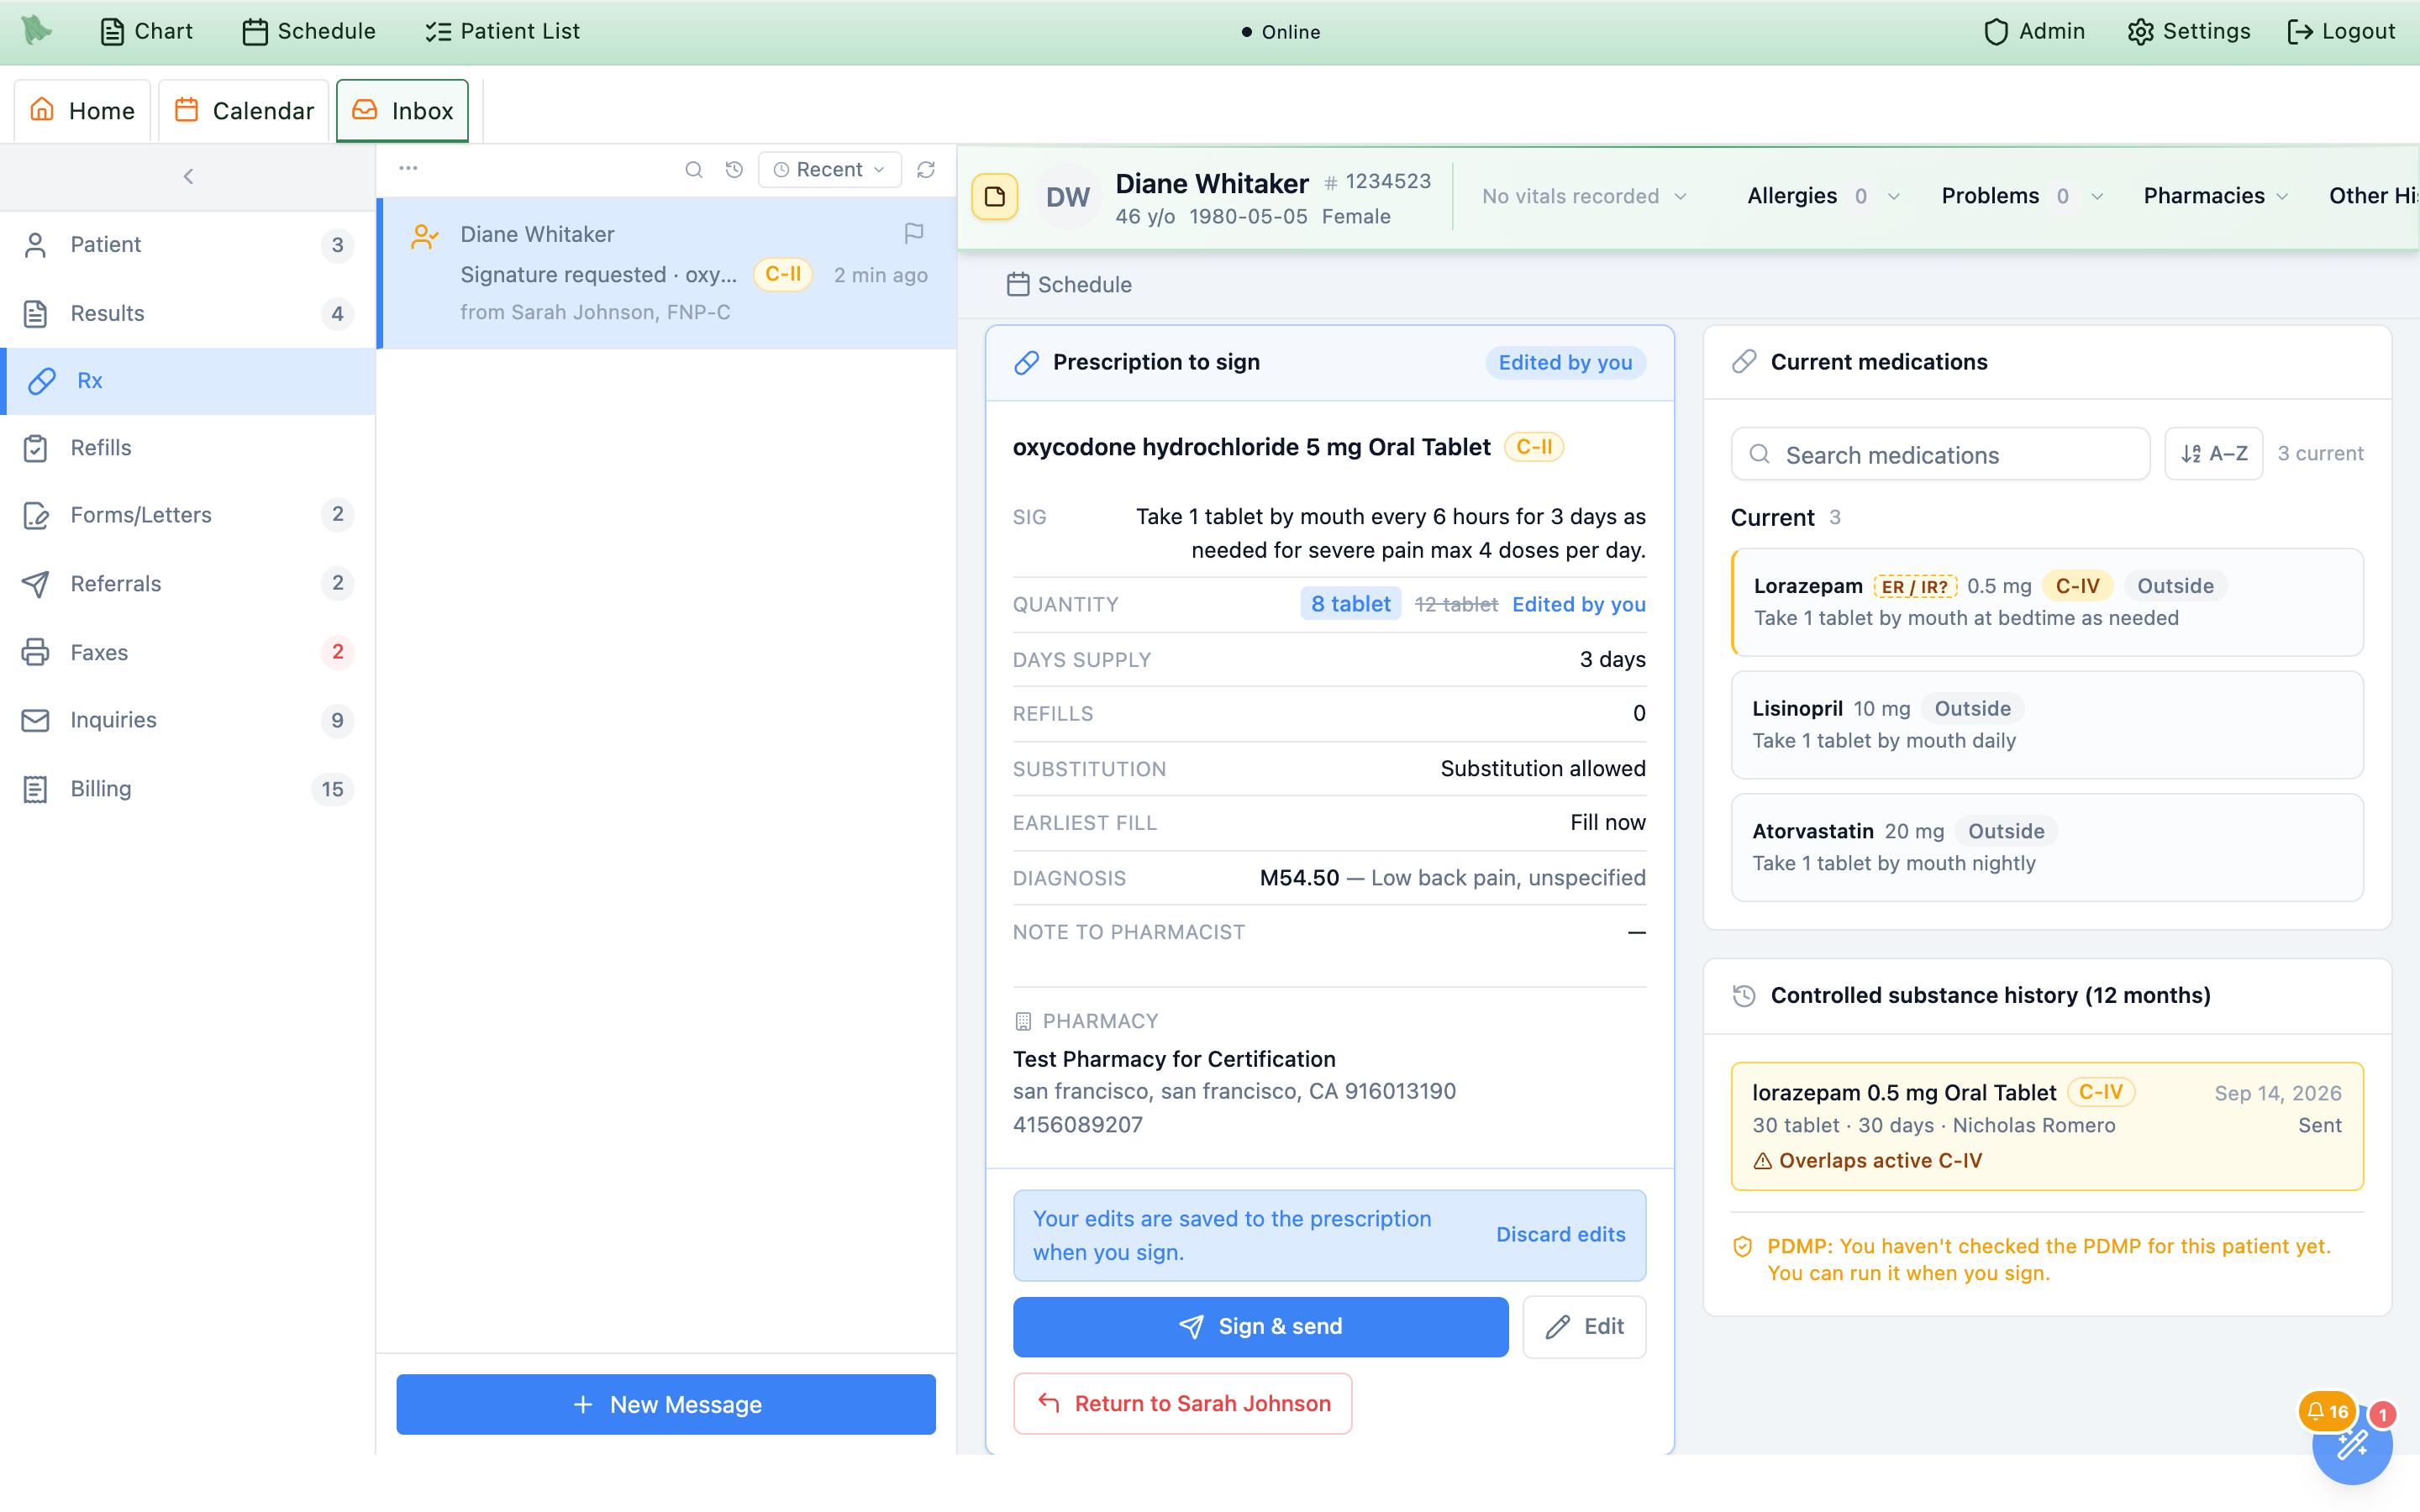The height and width of the screenshot is (1512, 2420).
Task: Open the Recent sort dropdown
Action: click(x=830, y=170)
